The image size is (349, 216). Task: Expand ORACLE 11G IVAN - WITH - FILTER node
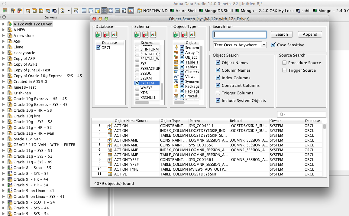pos(4,145)
